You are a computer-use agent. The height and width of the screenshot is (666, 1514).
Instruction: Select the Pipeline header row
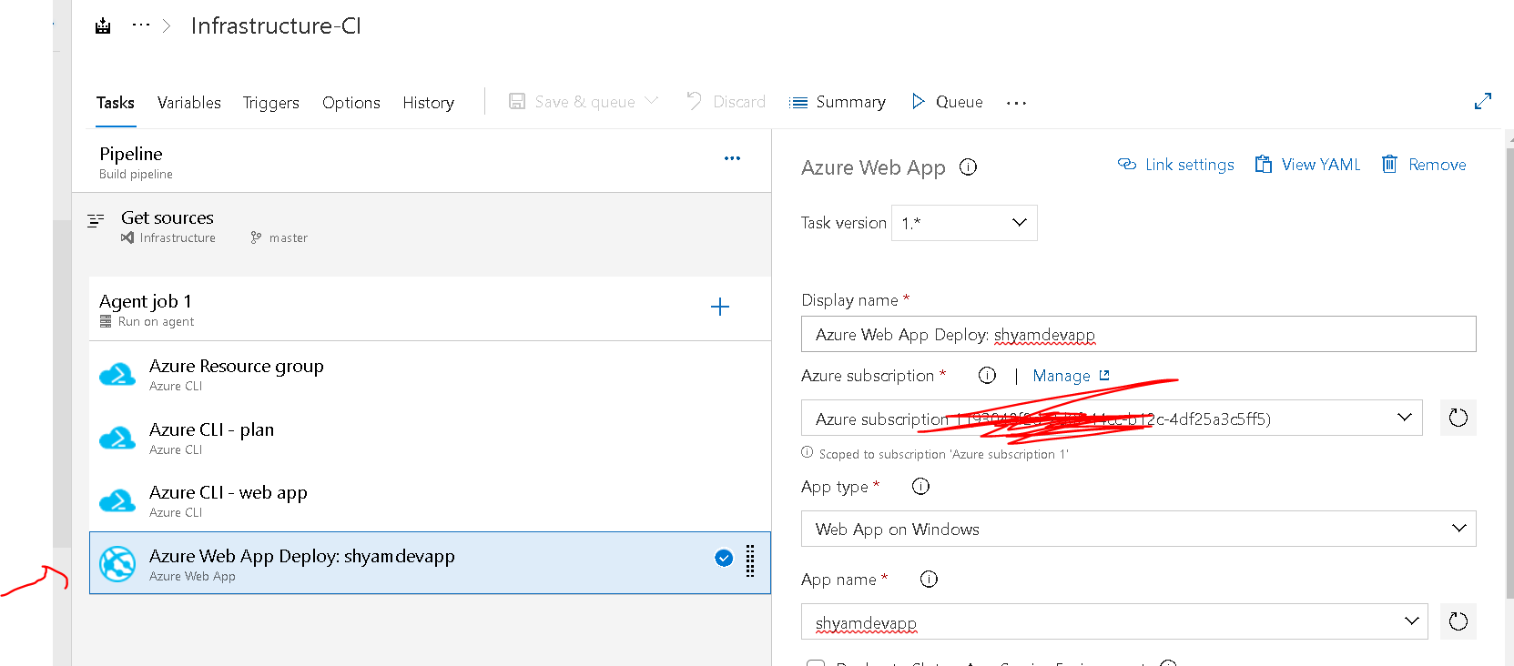point(422,161)
